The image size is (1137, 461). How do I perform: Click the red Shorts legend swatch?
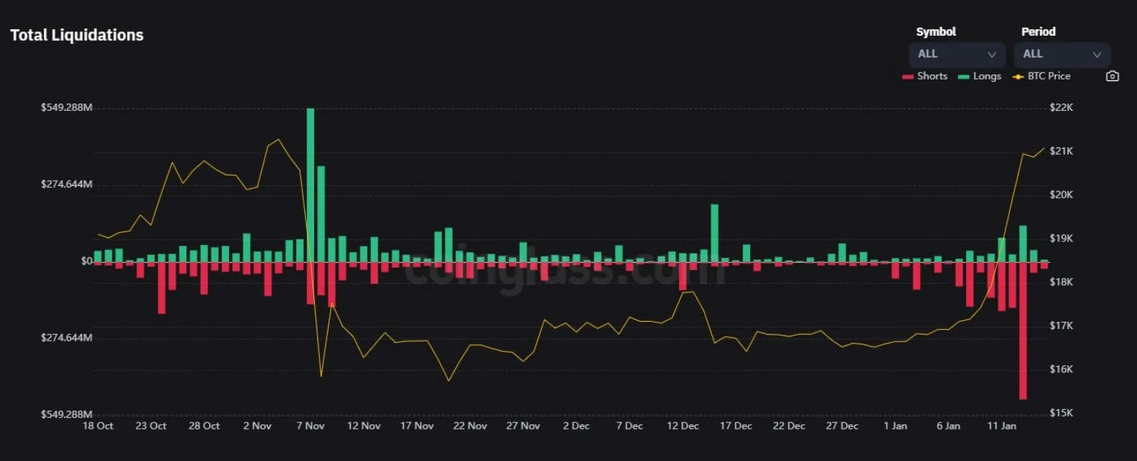908,77
